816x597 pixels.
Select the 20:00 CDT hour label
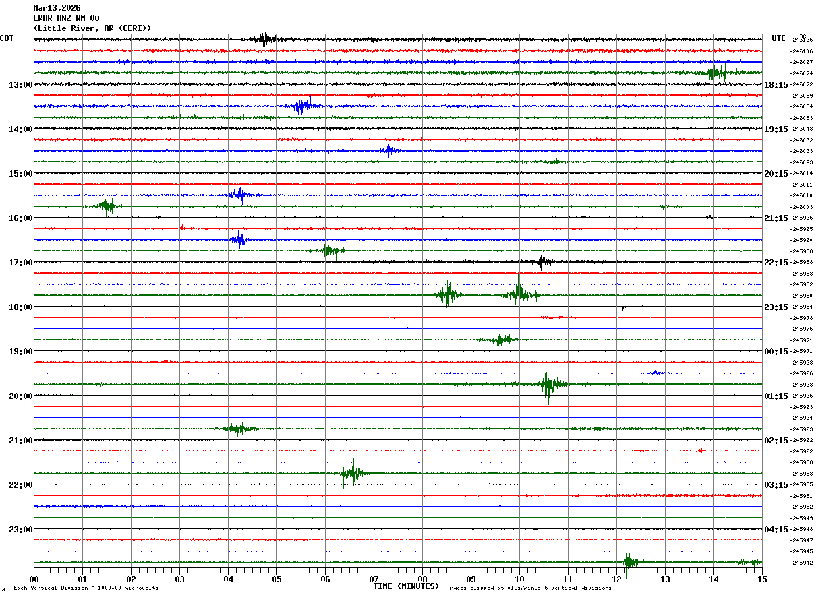tap(20, 396)
